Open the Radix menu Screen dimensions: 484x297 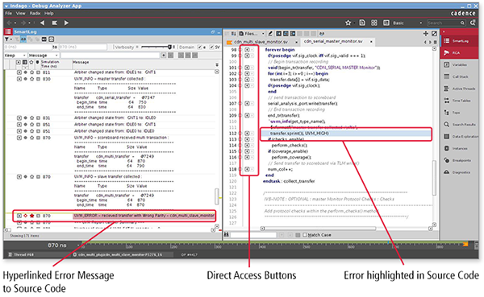[x=35, y=13]
